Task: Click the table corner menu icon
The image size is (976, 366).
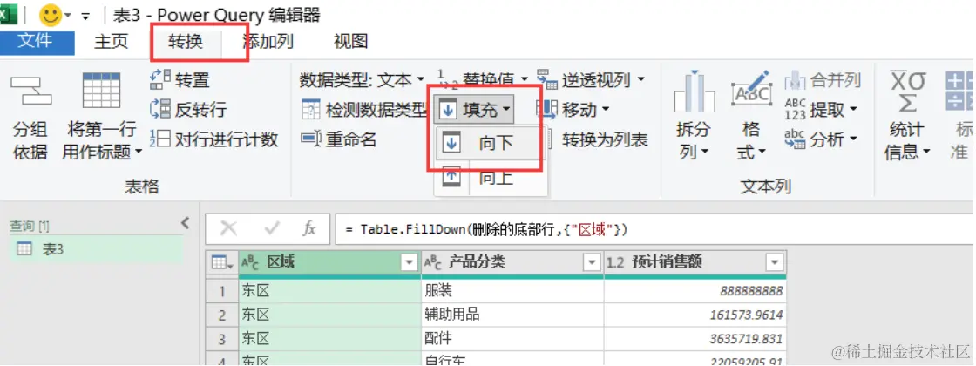Action: (x=220, y=262)
